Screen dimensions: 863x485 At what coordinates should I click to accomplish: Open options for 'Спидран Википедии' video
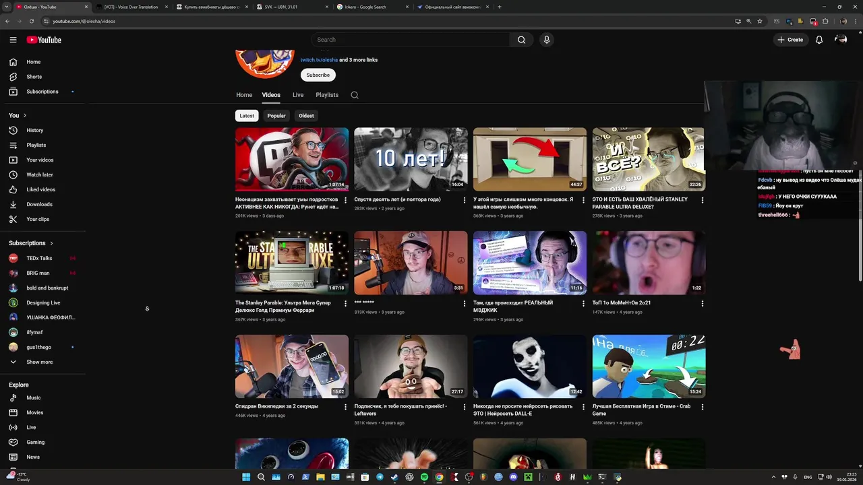click(x=345, y=408)
